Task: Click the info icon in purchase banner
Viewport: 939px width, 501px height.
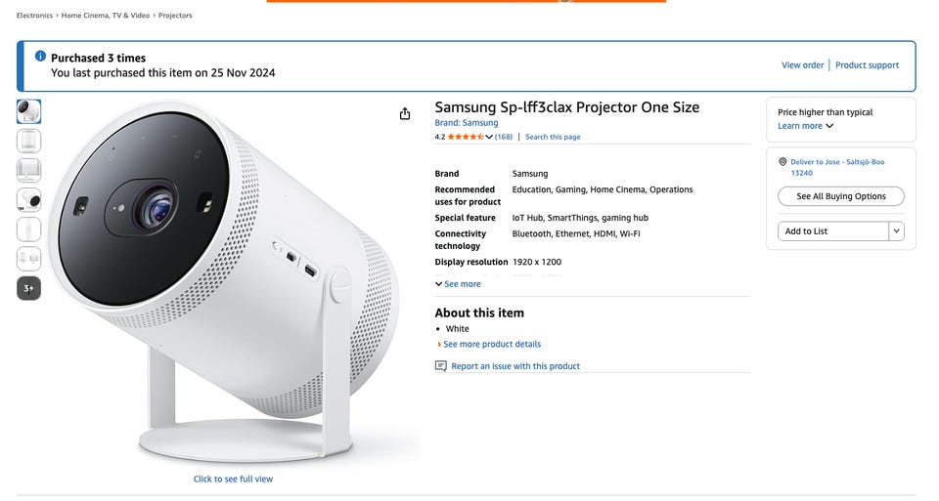Action: [x=40, y=57]
